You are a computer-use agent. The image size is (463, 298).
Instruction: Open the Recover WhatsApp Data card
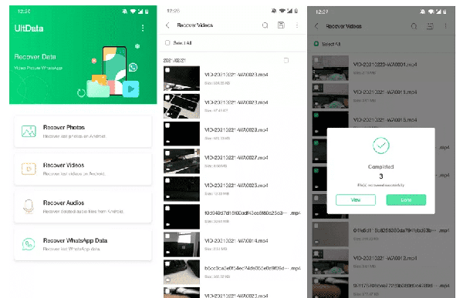coord(83,245)
